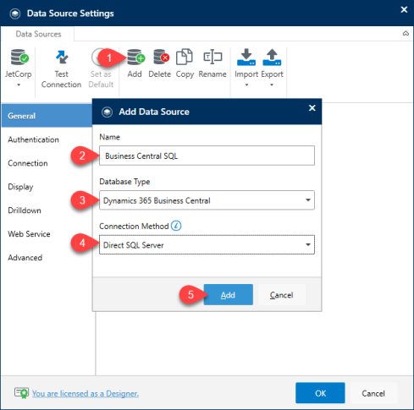Viewport: 414px width, 410px height.
Task: Click the licensed as a Designer link
Action: click(x=86, y=393)
